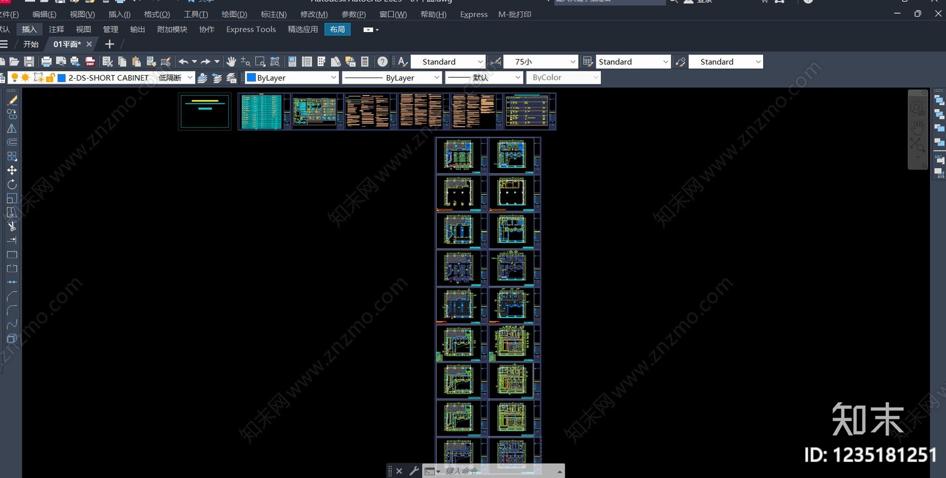This screenshot has height=478, width=946.
Task: Close the 01平面 drawing tab
Action: (89, 44)
